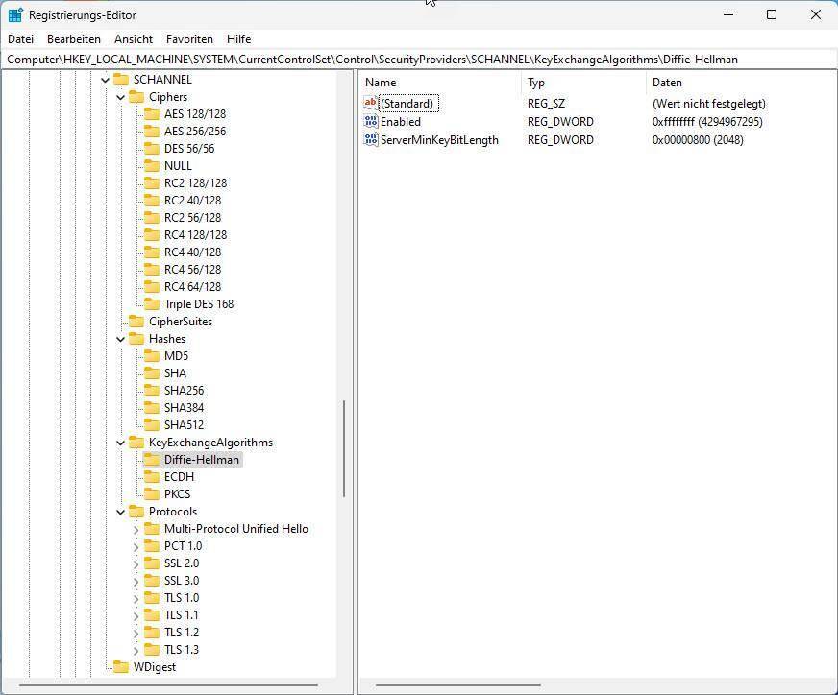Click the tree pane vertical scrollbar
Screen dimensions: 838x695
[x=343, y=447]
